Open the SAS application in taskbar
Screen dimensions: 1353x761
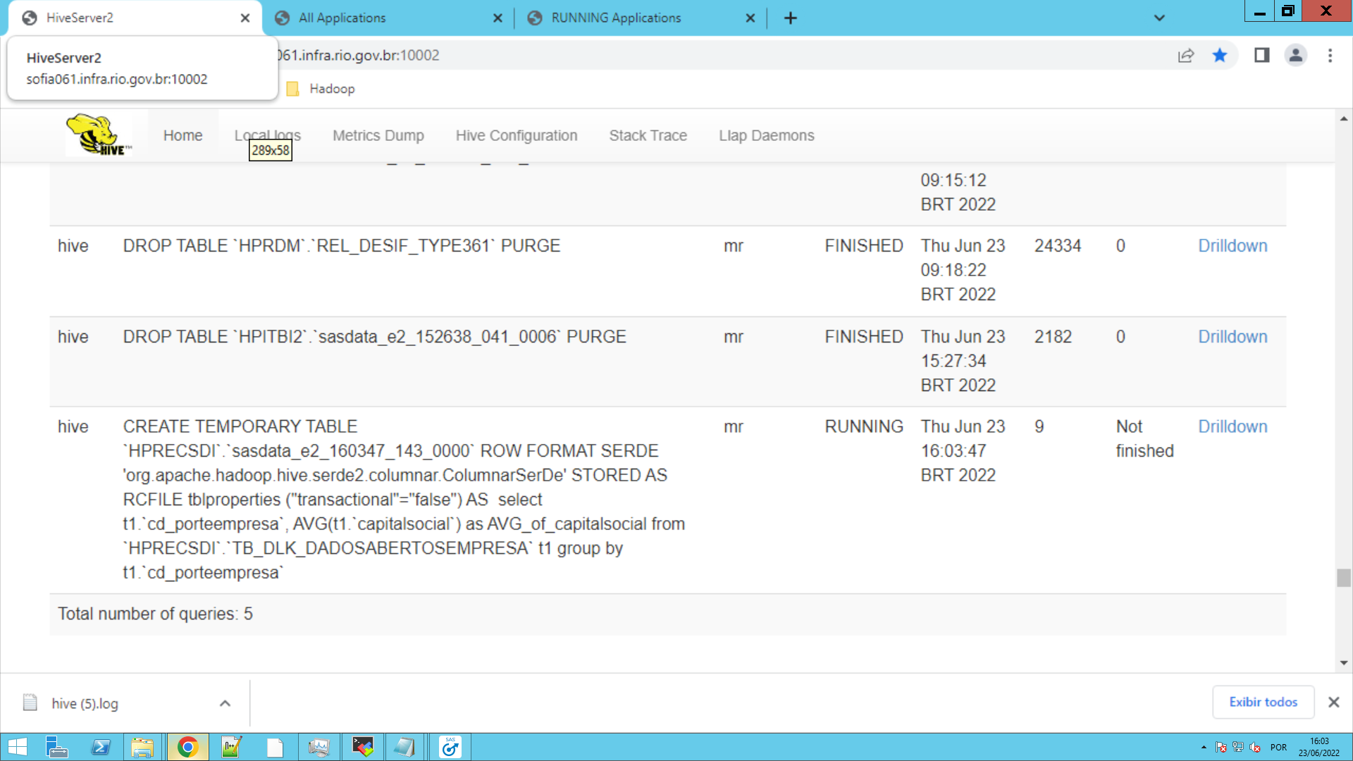(450, 747)
